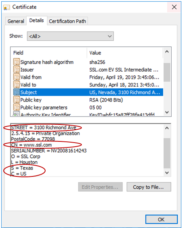Close the Certificate dialog
Screen dimensions: 183x228
(174, 7)
